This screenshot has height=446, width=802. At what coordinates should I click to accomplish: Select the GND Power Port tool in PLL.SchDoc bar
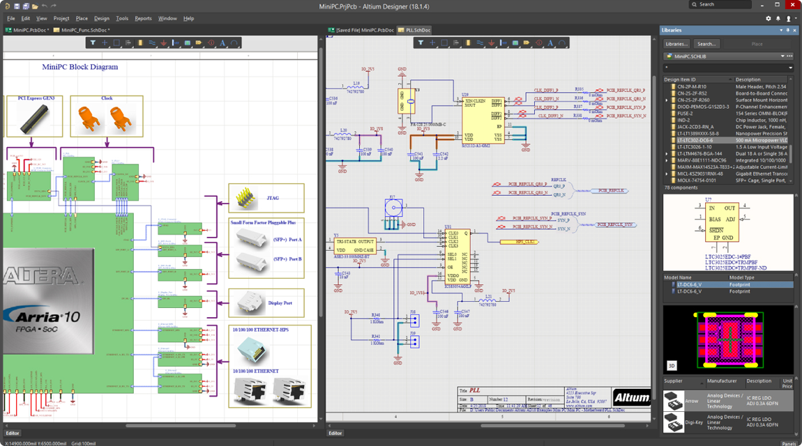coord(492,43)
